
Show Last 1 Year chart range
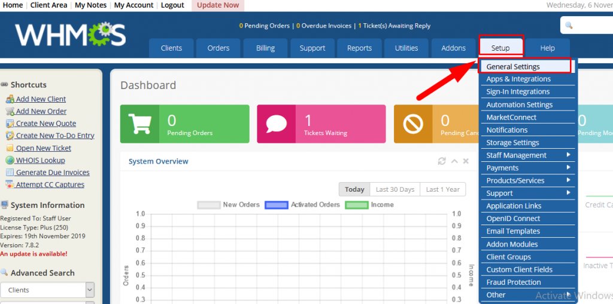(442, 189)
